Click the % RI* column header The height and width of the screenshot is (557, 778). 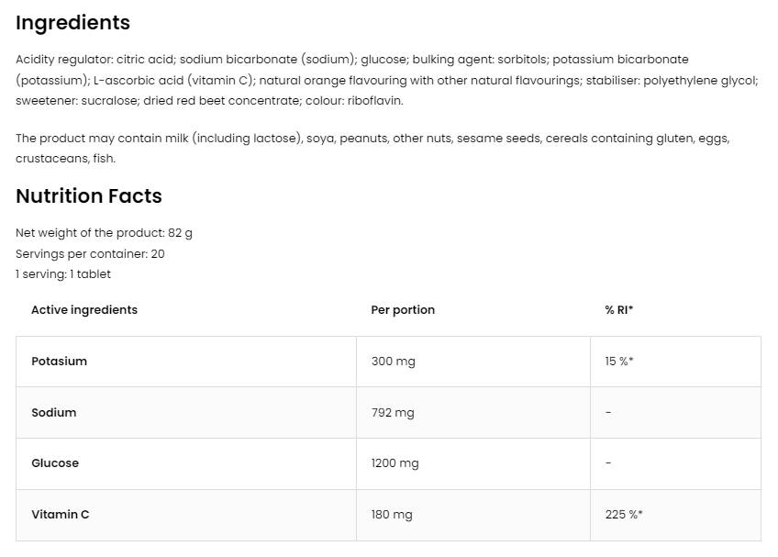(x=619, y=310)
